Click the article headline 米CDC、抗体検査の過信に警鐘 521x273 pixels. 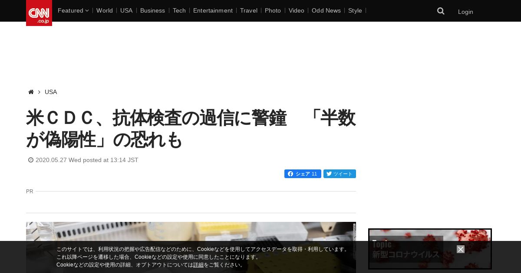point(191,129)
